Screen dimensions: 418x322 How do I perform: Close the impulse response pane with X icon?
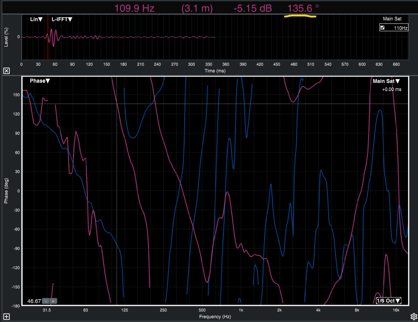[6, 71]
